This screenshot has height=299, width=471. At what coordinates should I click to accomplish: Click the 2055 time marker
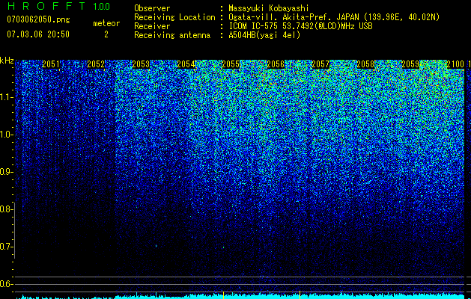click(x=231, y=64)
